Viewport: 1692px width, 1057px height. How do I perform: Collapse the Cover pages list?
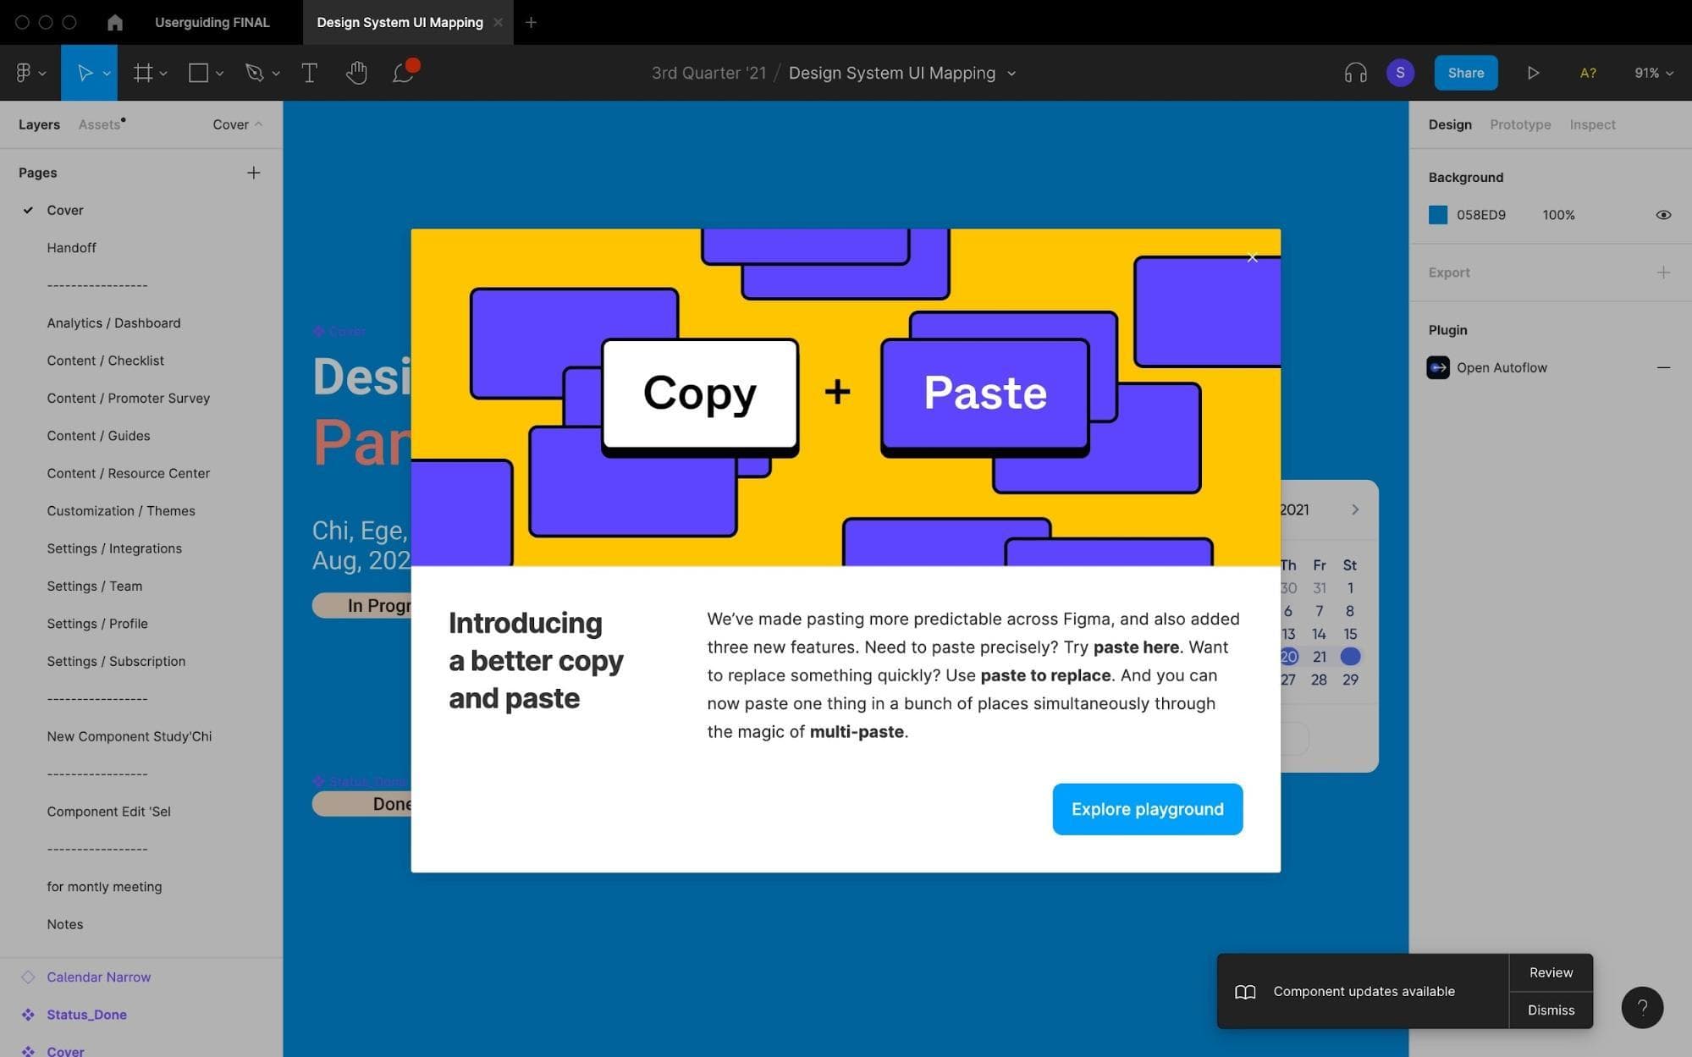[238, 124]
